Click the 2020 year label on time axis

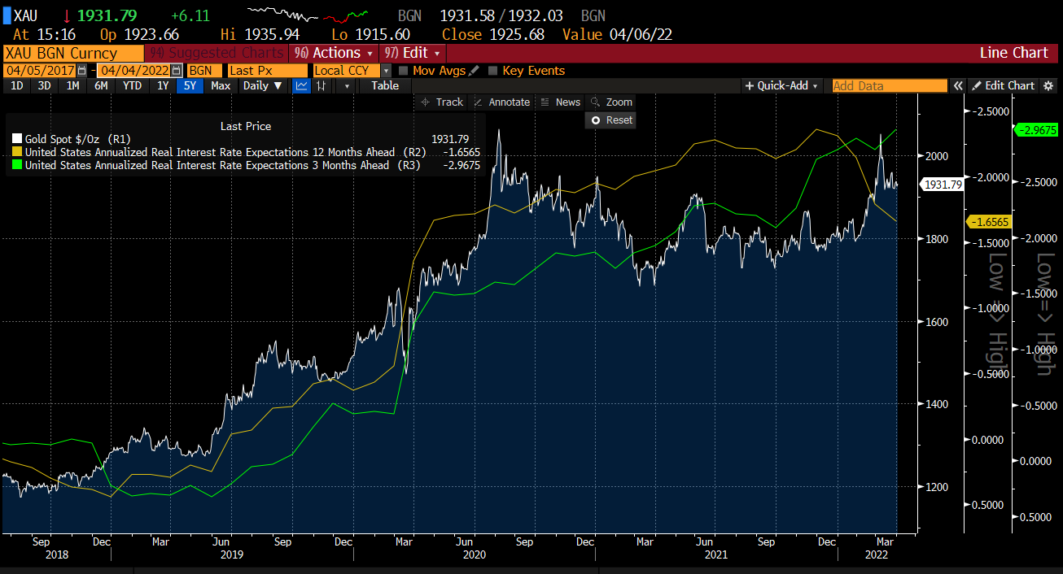click(474, 554)
